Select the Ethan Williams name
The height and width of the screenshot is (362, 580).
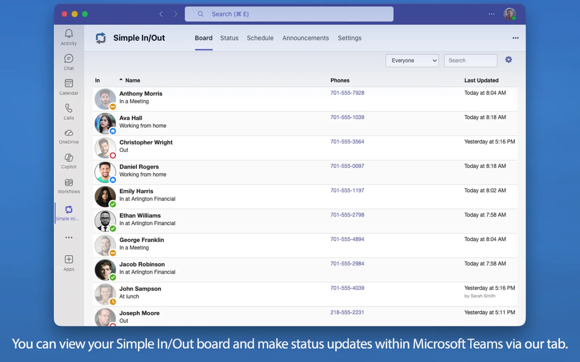point(140,216)
